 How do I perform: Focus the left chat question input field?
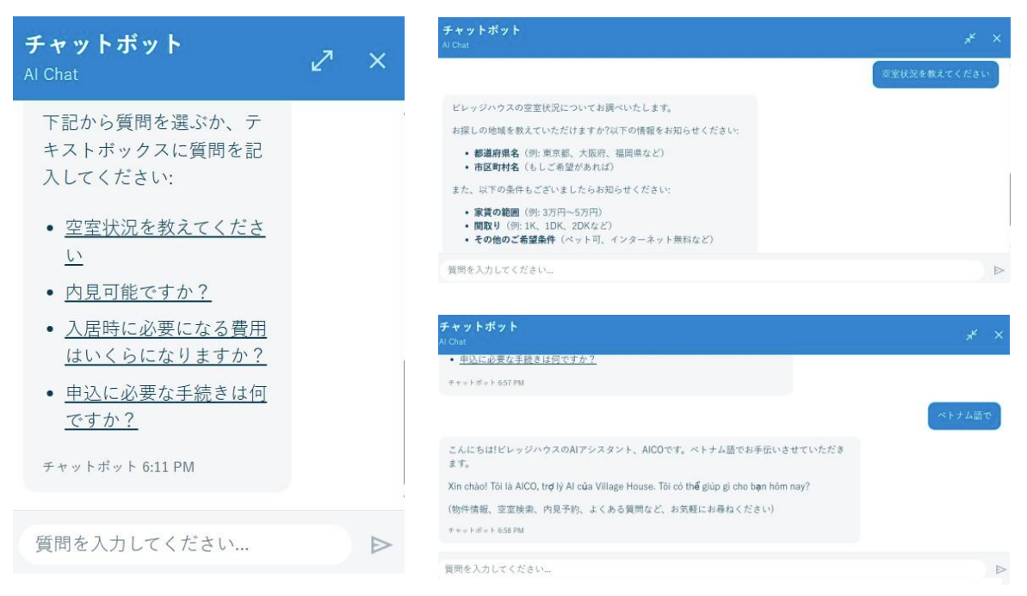(185, 544)
